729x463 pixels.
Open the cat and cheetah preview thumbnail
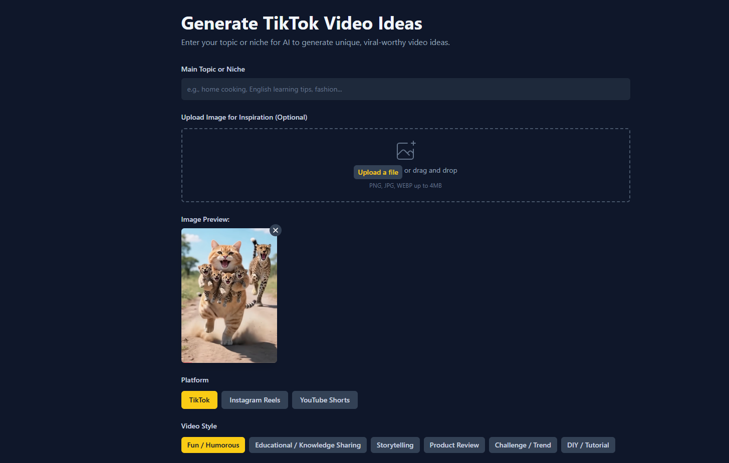click(229, 295)
